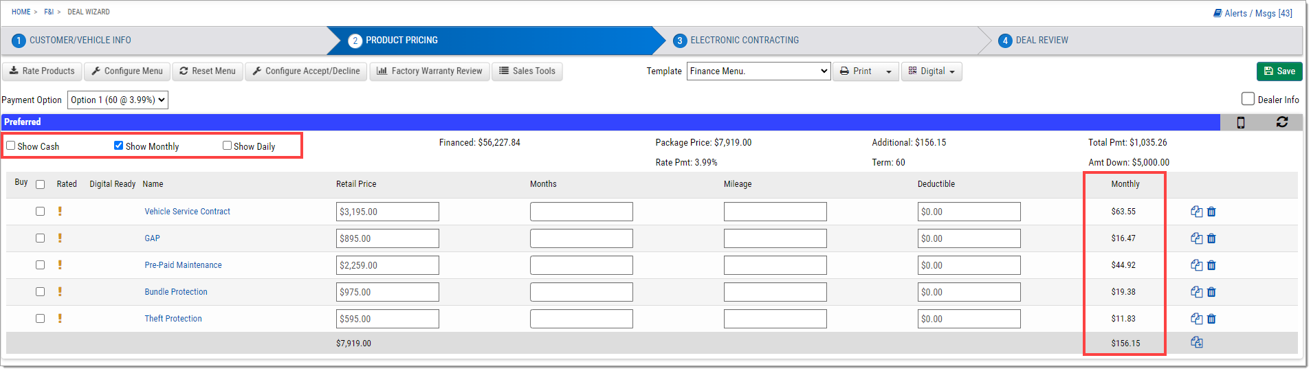Check the Dealer Info checkbox
This screenshot has width=1311, height=371.
coord(1248,99)
